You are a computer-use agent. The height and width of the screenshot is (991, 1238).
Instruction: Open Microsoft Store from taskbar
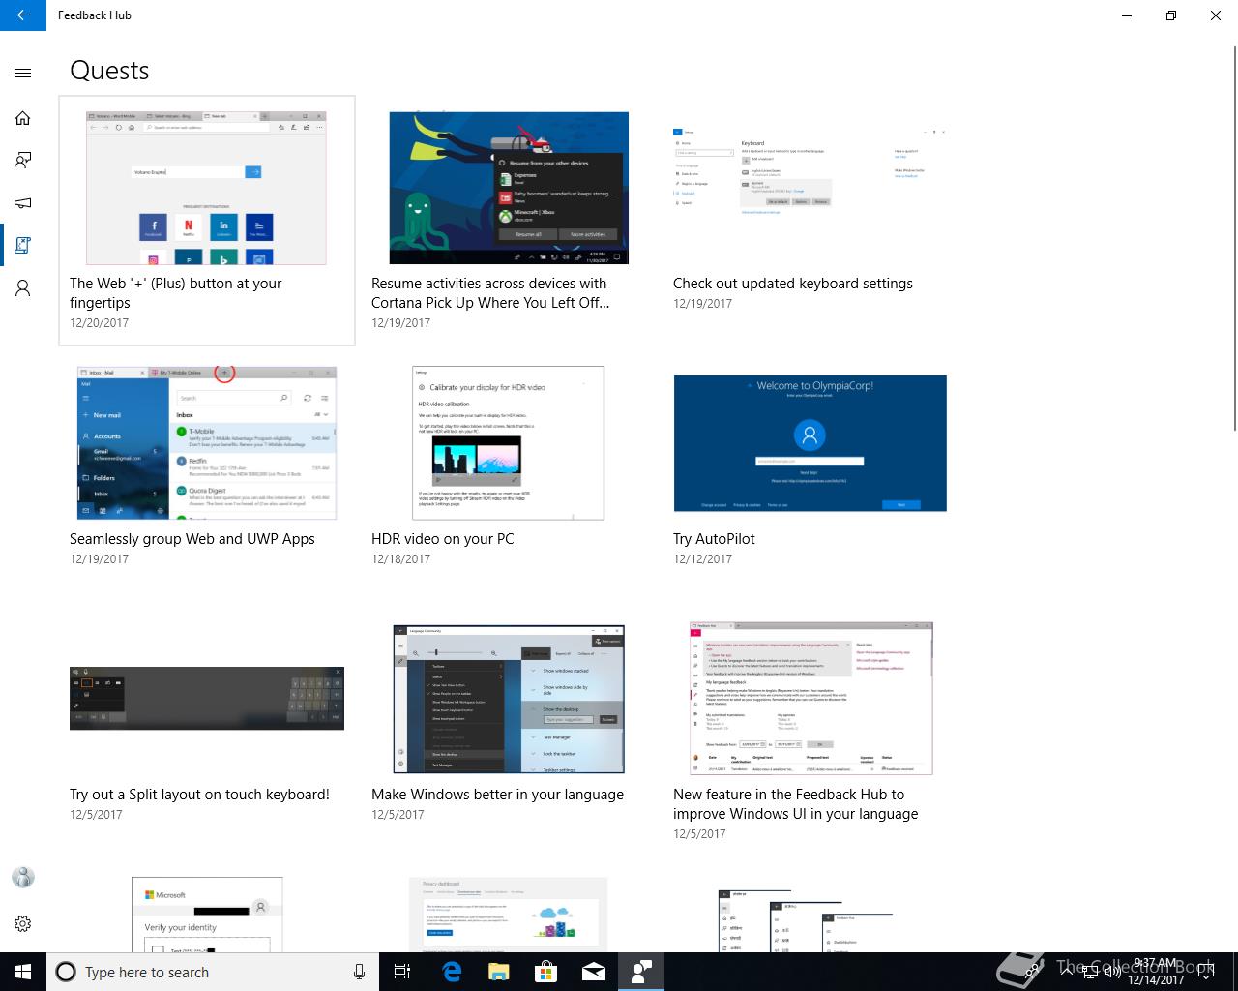(x=546, y=972)
